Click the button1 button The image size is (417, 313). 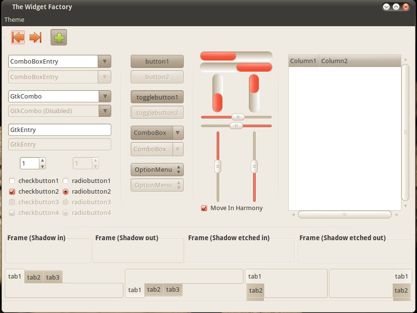coord(157,61)
